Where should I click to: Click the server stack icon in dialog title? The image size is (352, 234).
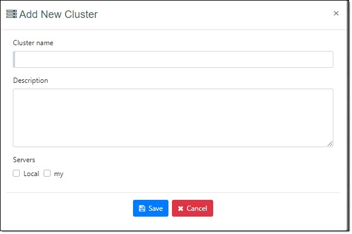(12, 14)
